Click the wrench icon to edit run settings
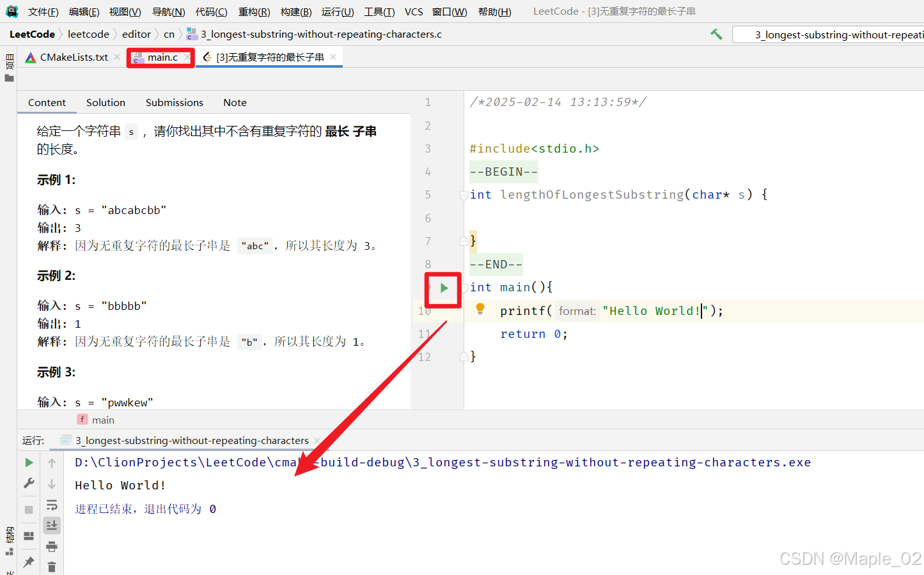Image resolution: width=924 pixels, height=575 pixels. (29, 483)
